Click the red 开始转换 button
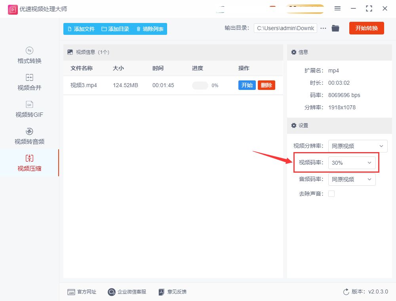396x301 pixels. click(x=366, y=28)
